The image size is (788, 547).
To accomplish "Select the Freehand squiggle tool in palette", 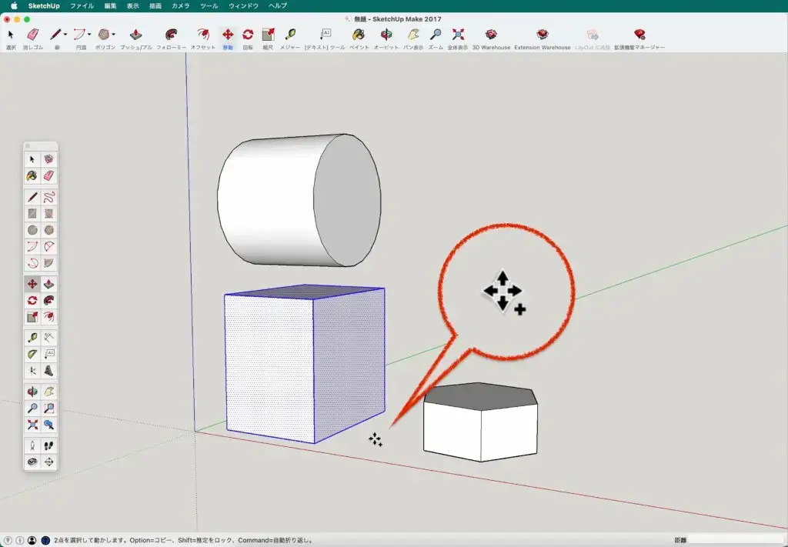I will click(48, 197).
